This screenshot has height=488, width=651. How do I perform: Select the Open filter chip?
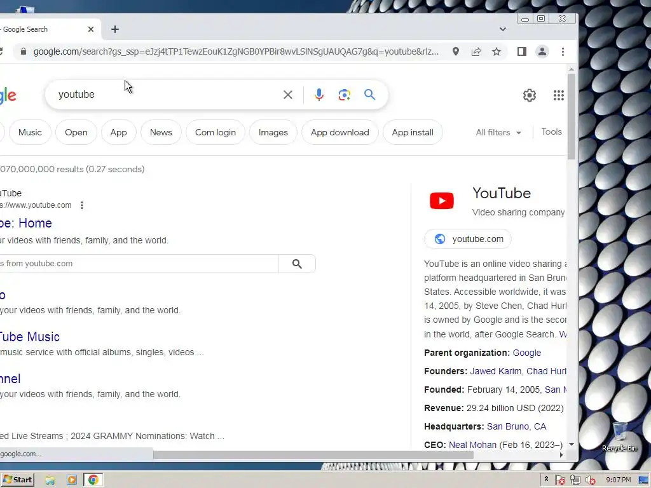pos(76,132)
